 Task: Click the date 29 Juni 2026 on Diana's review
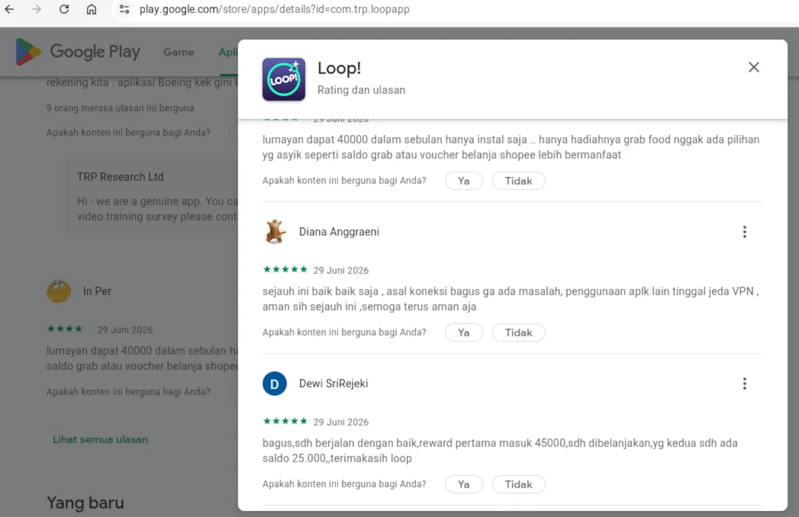pyautogui.click(x=341, y=271)
